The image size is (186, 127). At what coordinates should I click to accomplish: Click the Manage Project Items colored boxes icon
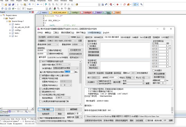pos(55,8)
